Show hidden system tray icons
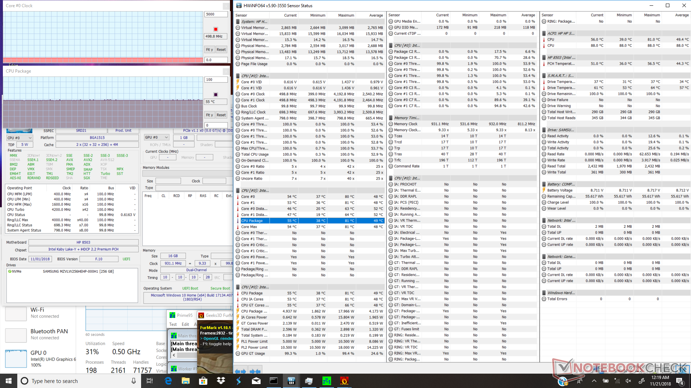Image resolution: width=691 pixels, height=388 pixels. tap(594, 381)
